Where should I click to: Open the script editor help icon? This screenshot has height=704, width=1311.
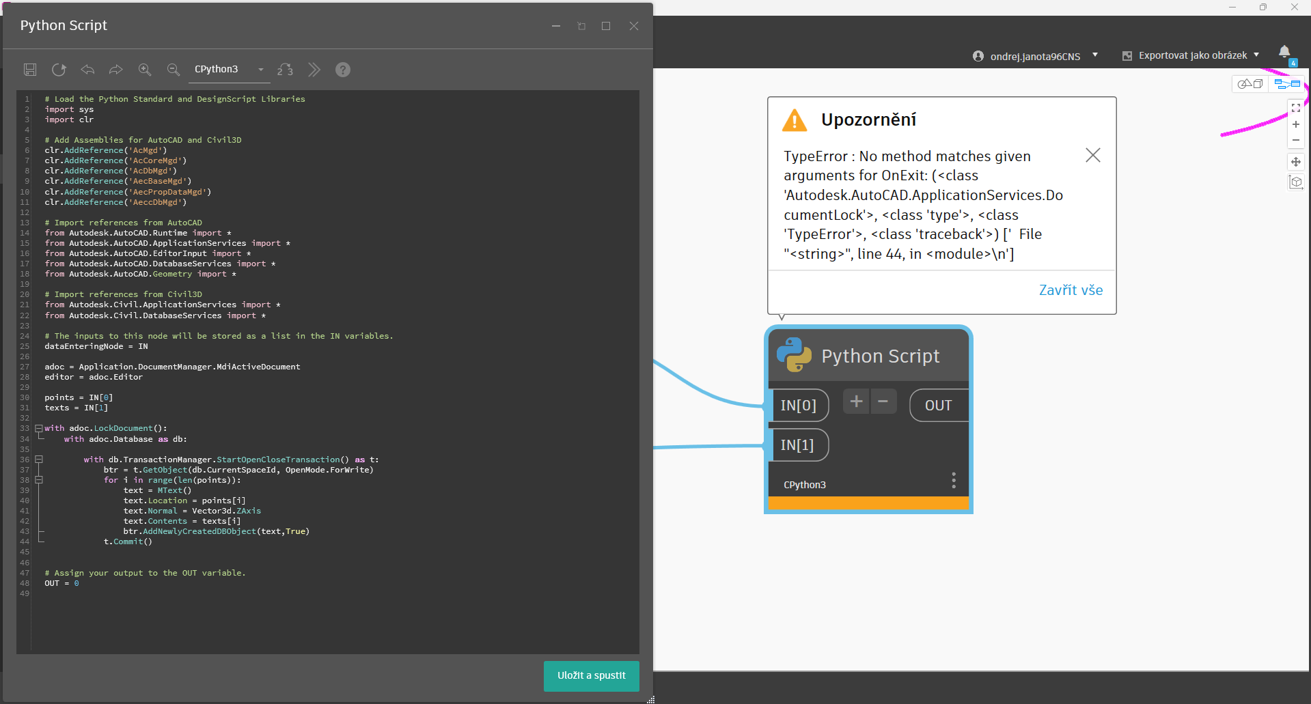tap(343, 70)
